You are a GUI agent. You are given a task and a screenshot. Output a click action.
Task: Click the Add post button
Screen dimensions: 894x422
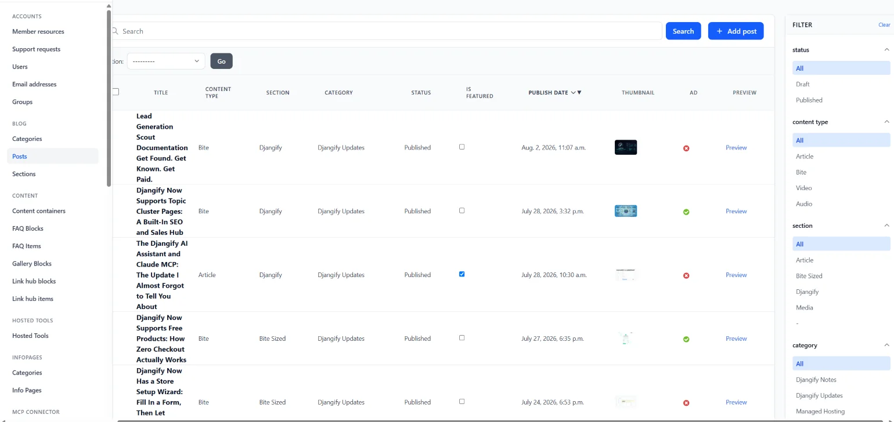736,31
